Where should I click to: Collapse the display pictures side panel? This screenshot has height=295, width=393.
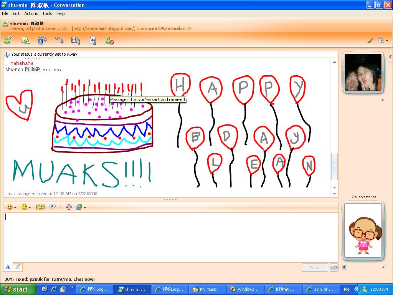[390, 57]
